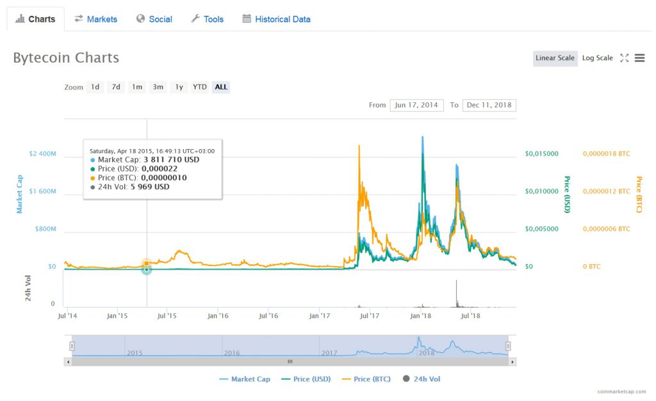Toggle Market Cap series in legend

point(245,379)
